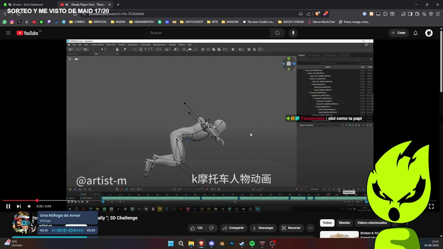Focus the YouTube Buscar search field

click(208, 33)
